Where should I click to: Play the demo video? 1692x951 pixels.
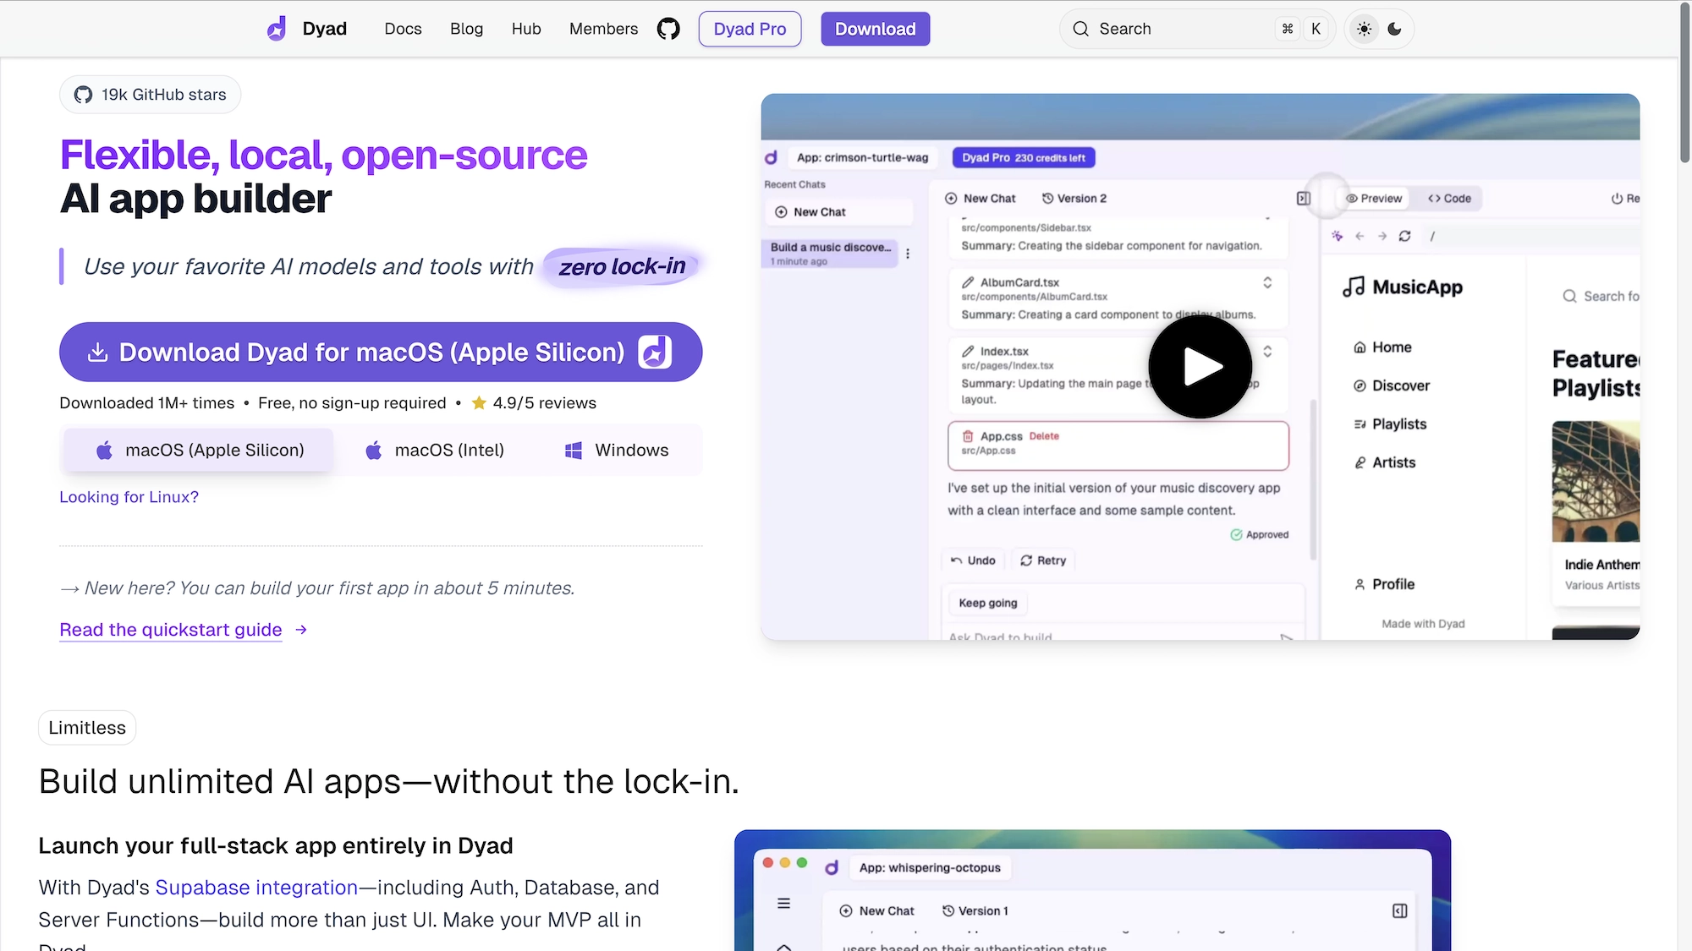[1200, 367]
